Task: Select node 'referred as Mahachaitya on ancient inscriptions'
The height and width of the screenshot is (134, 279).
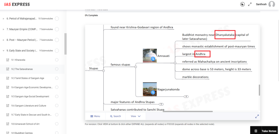Action: point(214,62)
